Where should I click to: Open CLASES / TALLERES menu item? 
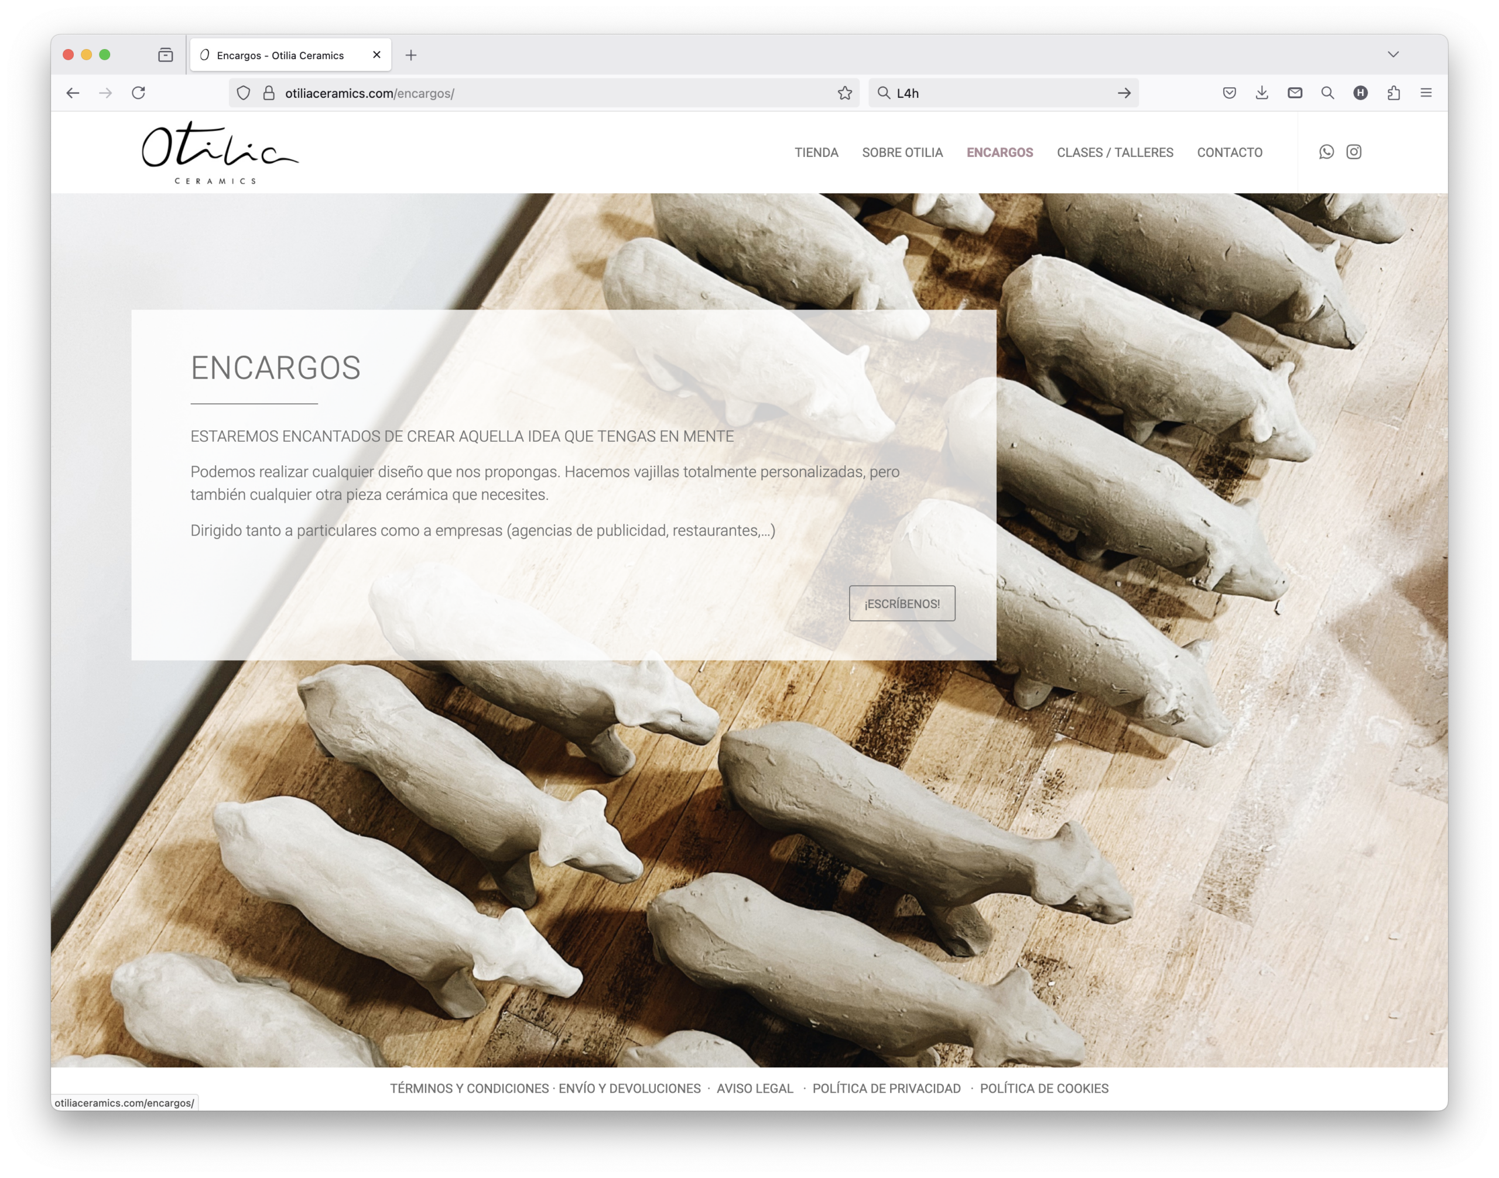click(1114, 152)
